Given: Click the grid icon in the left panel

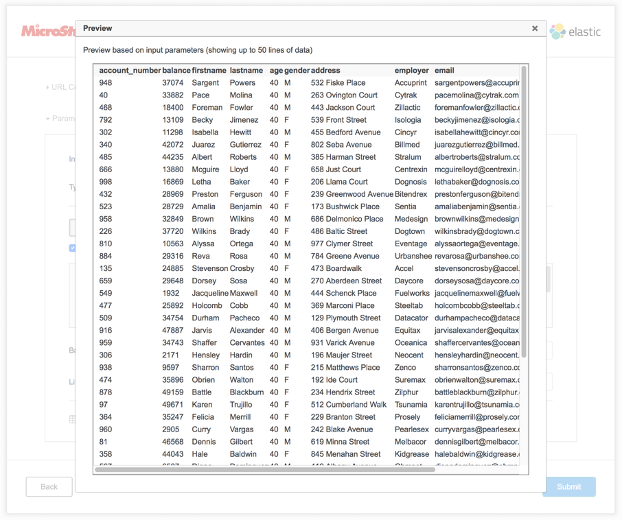Looking at the screenshot, I should (72, 418).
